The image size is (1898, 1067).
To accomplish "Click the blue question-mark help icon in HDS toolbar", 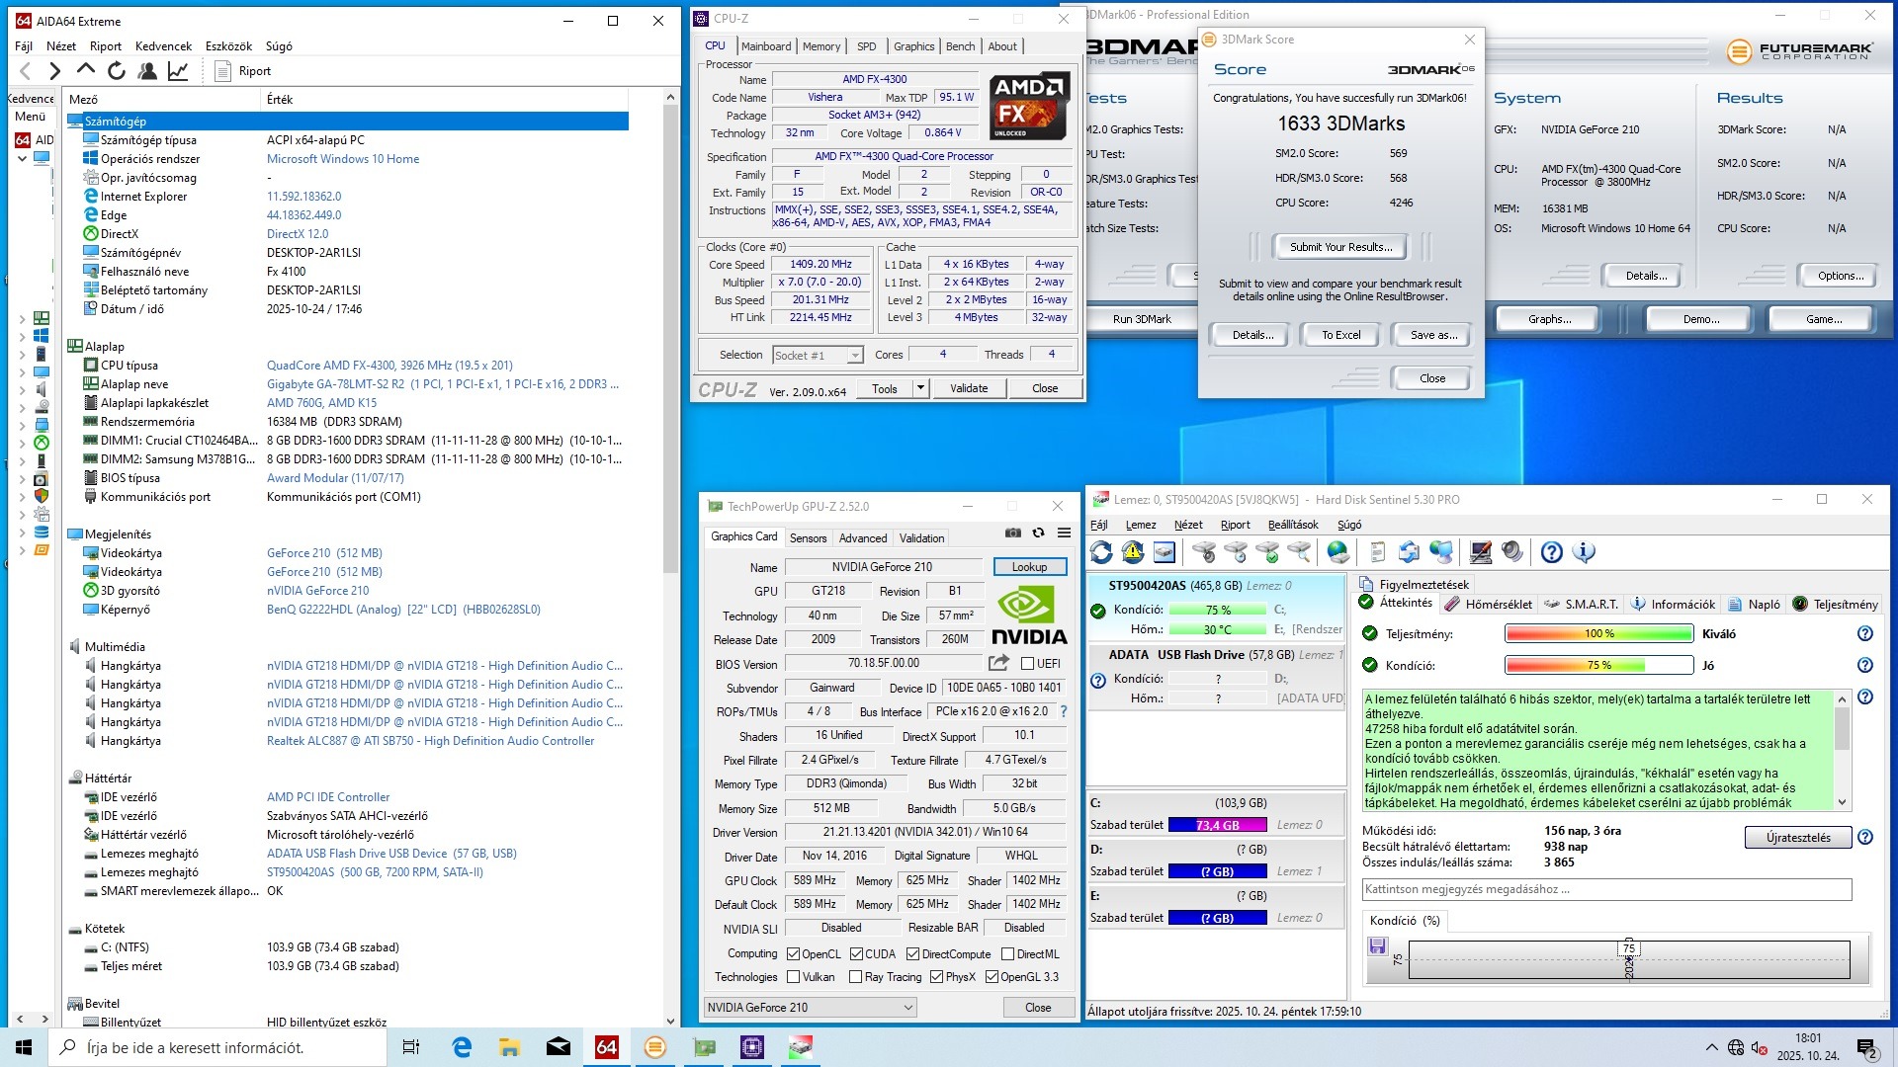I will pos(1551,552).
